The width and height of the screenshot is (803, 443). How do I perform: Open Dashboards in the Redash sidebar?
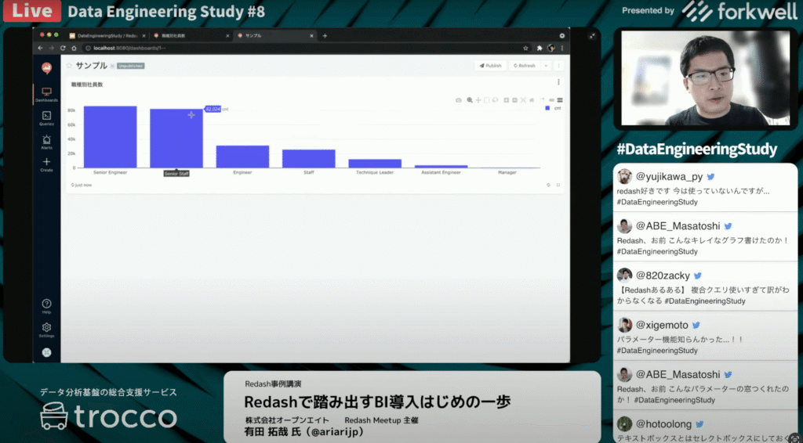click(46, 95)
